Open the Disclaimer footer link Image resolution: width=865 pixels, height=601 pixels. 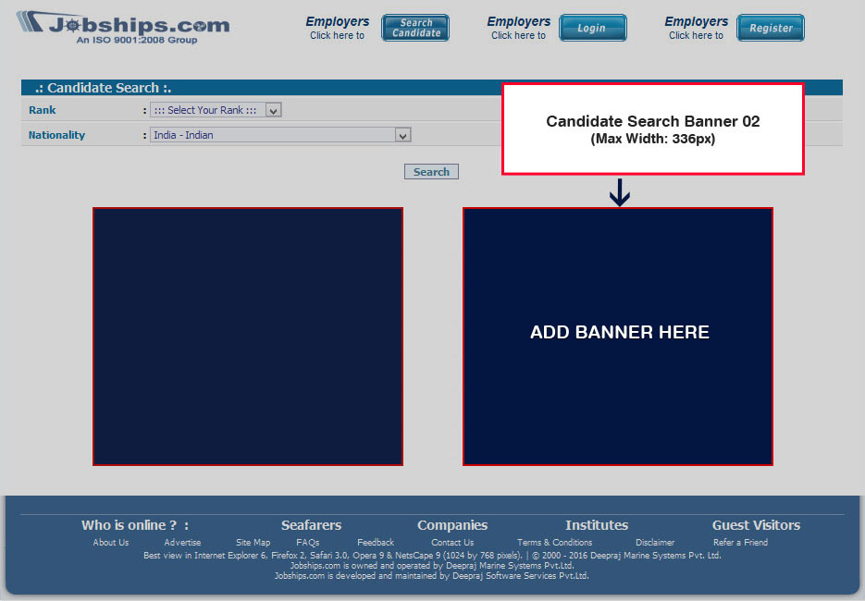pyautogui.click(x=655, y=543)
